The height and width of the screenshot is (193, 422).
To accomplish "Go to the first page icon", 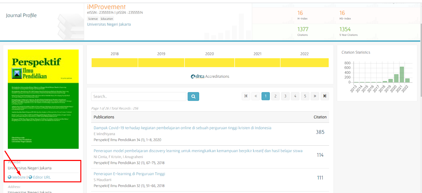I will tap(246, 96).
